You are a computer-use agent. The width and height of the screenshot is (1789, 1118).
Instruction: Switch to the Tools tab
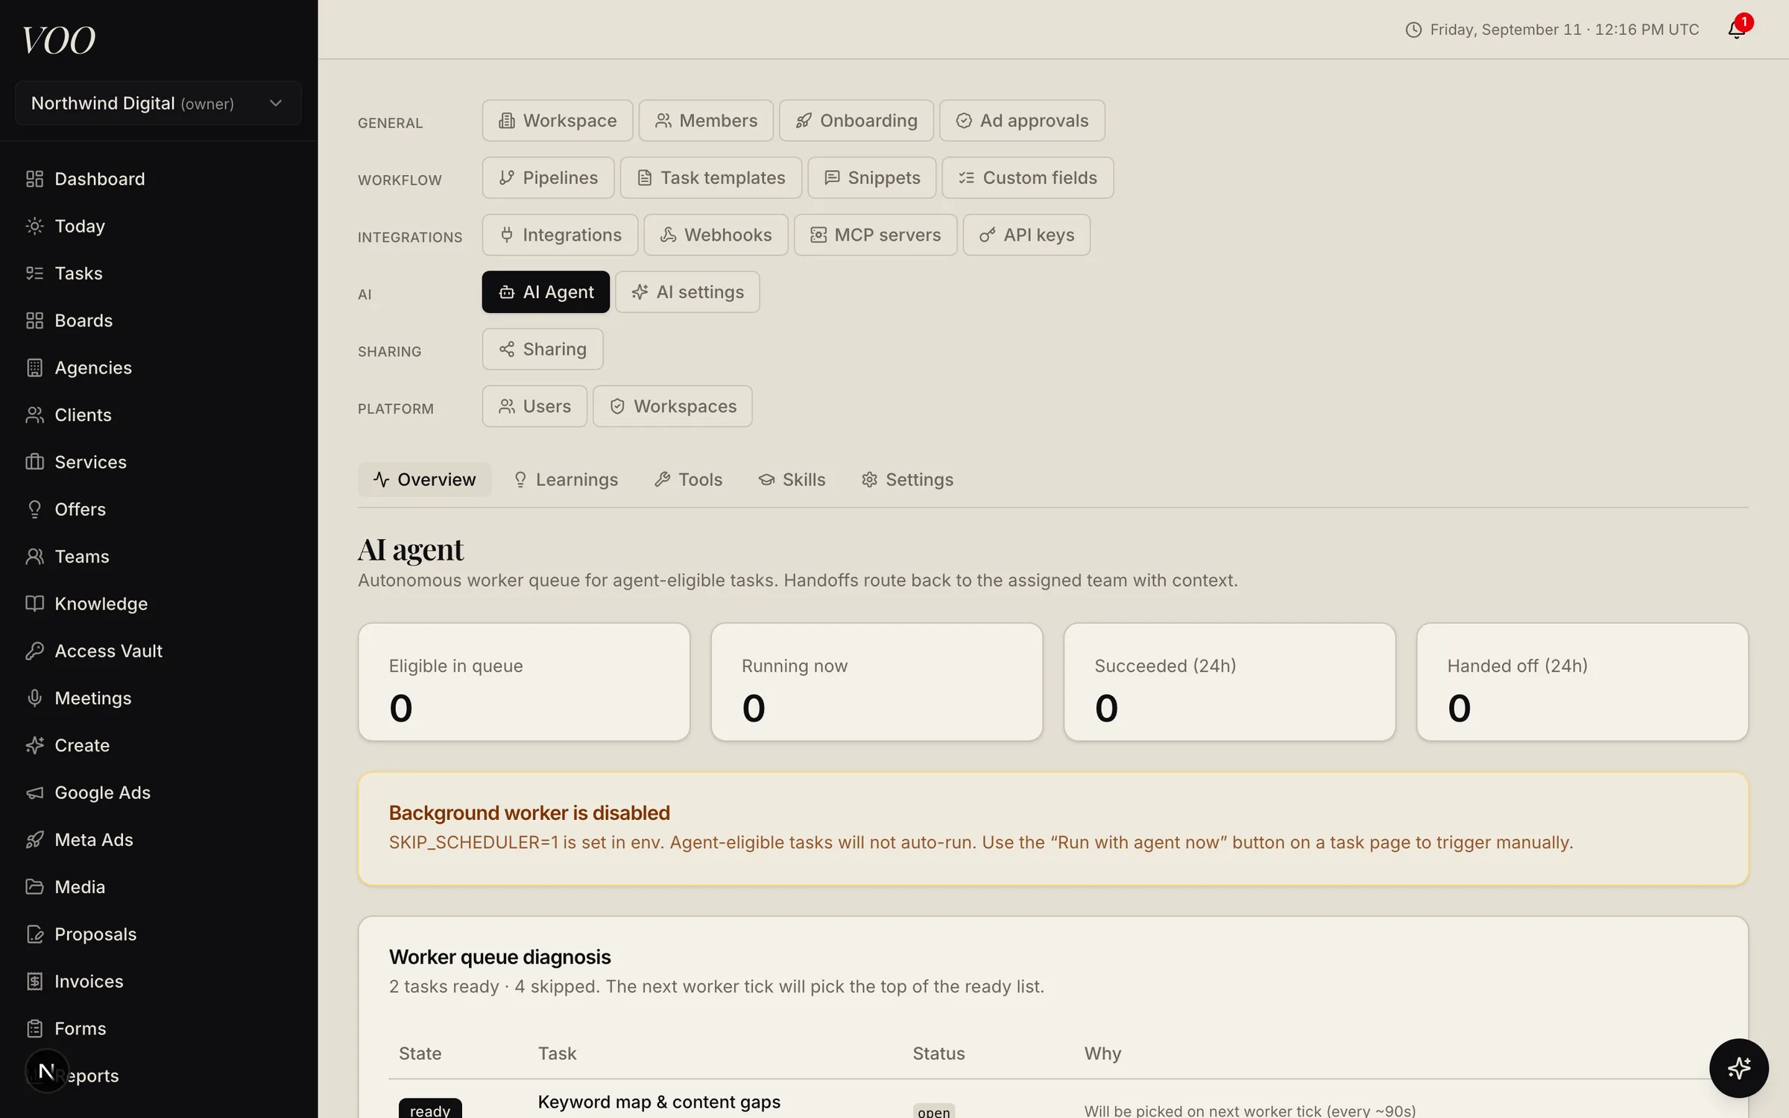coord(688,479)
